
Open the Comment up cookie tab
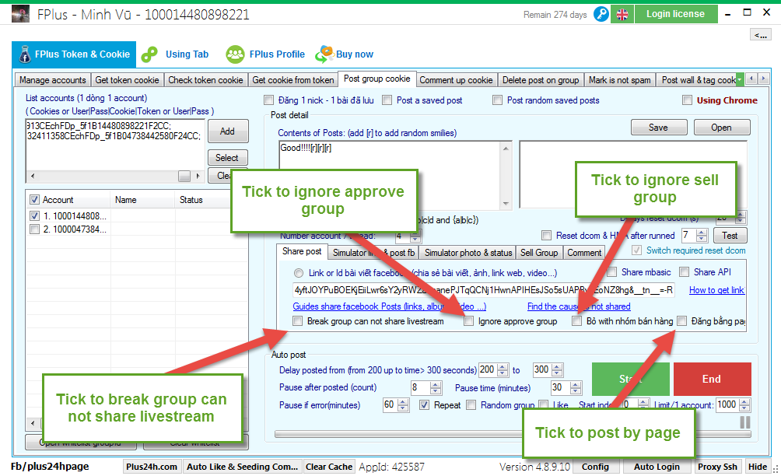click(x=456, y=79)
